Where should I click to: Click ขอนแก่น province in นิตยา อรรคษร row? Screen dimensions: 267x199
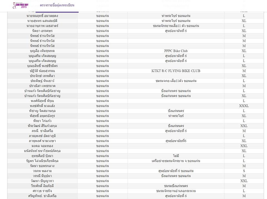pos(102,31)
